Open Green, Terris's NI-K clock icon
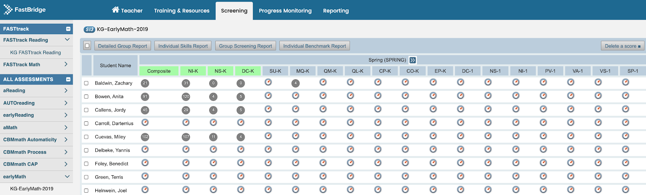 click(186, 176)
